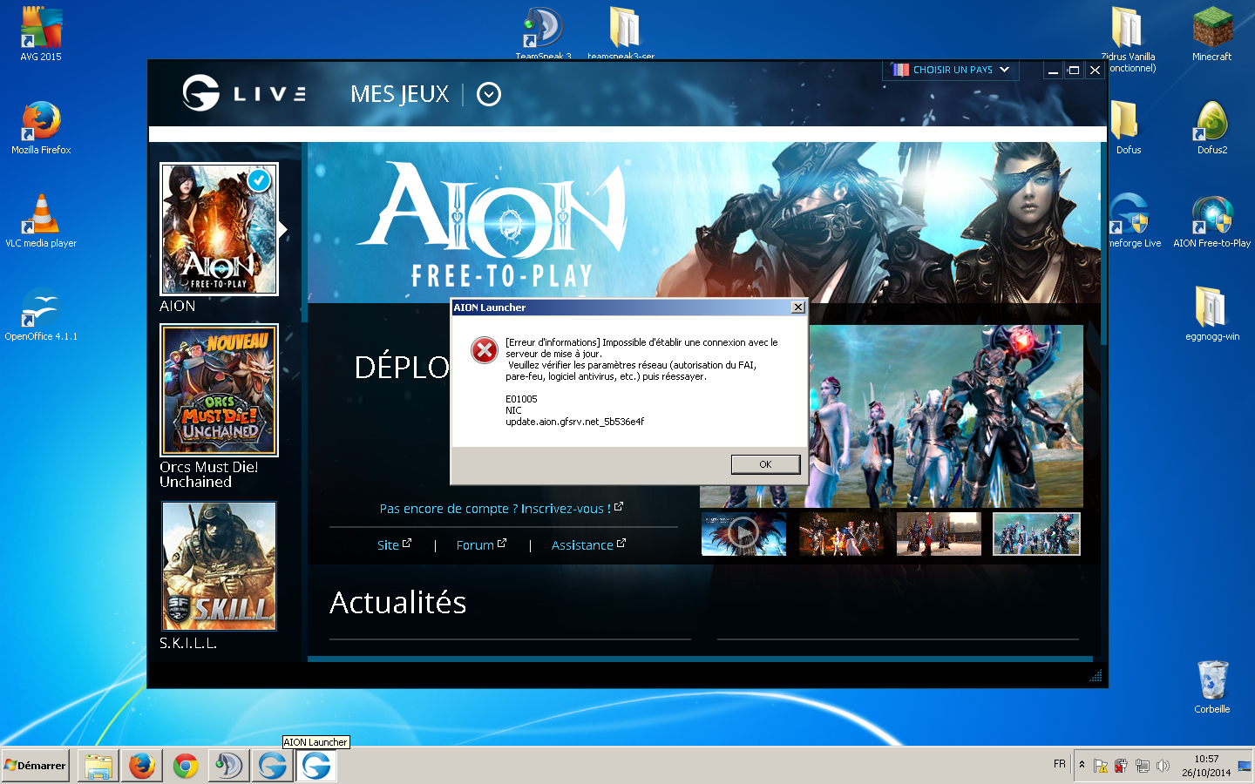Open Google Chrome from the taskbar
Screen dimensions: 1255x784
pyautogui.click(x=186, y=766)
